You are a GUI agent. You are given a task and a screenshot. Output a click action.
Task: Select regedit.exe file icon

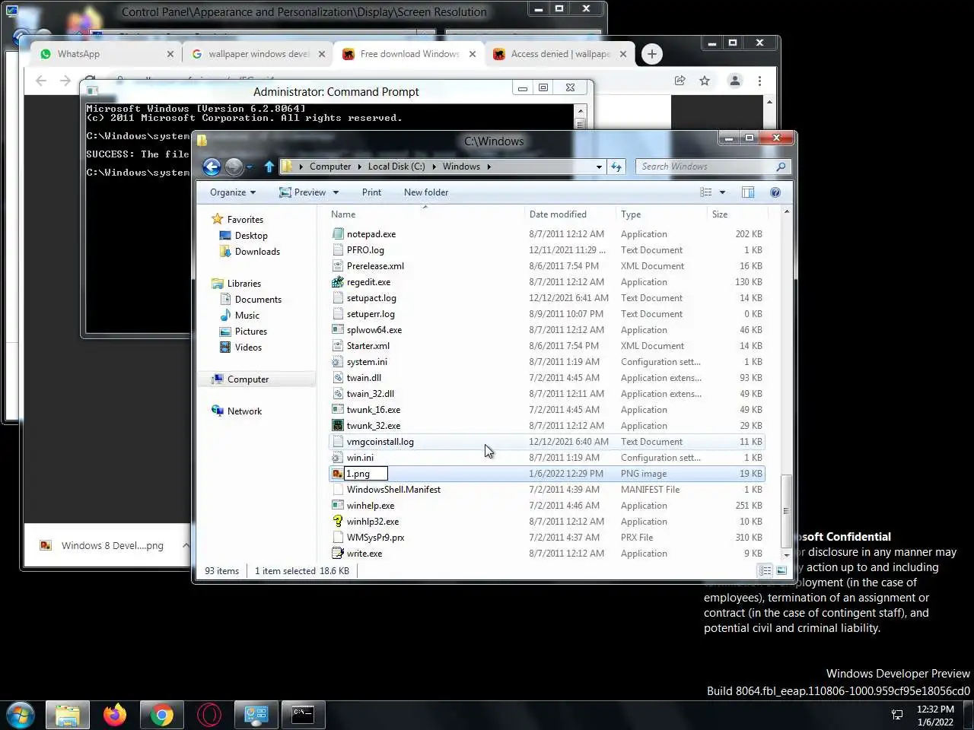338,282
